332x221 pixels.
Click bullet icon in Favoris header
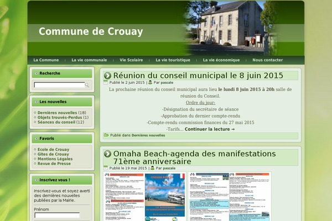36,139
